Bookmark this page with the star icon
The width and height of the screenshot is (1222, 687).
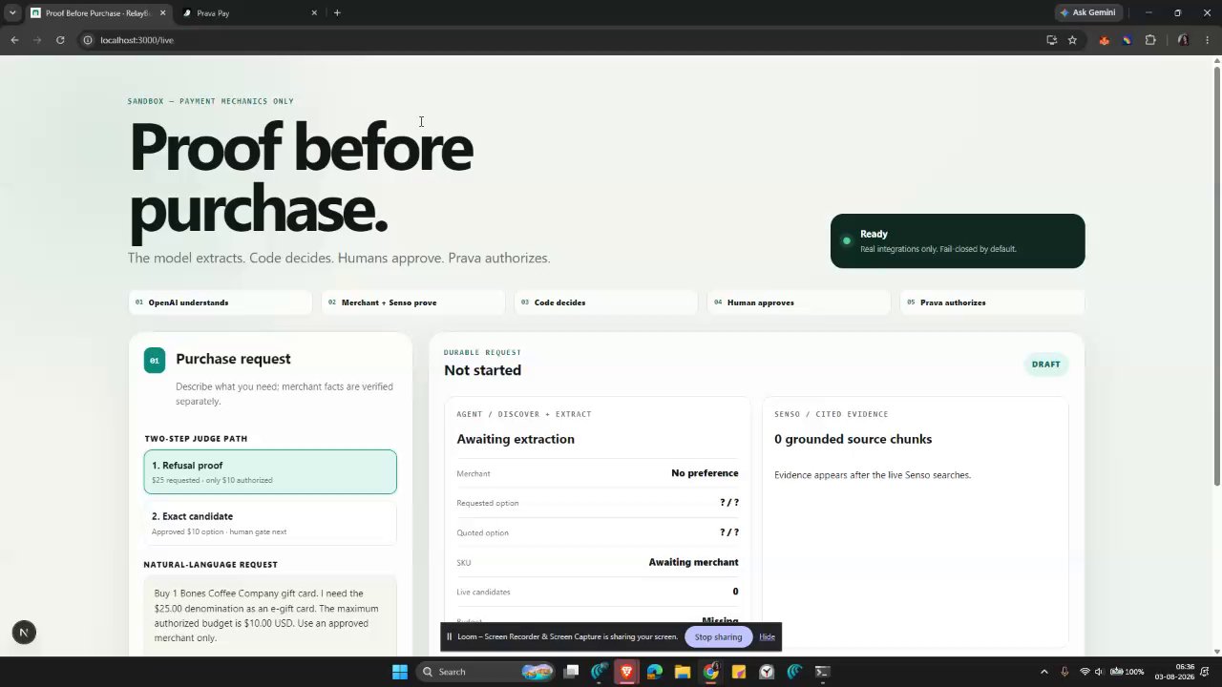click(1072, 40)
